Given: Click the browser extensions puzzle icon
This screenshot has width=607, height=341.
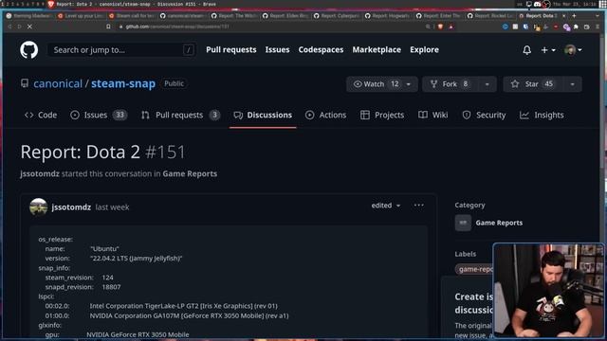Looking at the screenshot, I should [576, 27].
